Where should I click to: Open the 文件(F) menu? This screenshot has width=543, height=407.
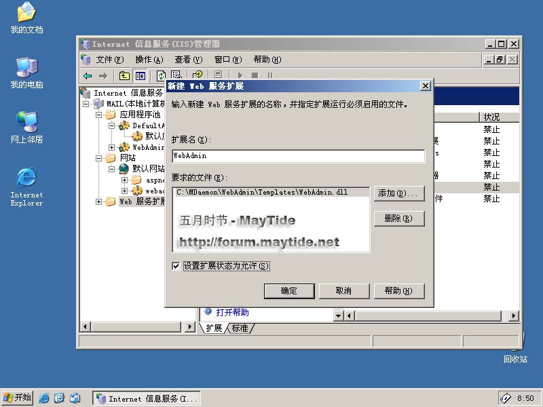tap(109, 60)
